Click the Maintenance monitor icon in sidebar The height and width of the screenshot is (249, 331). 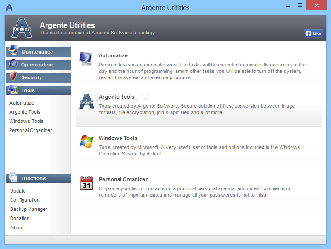13,50
